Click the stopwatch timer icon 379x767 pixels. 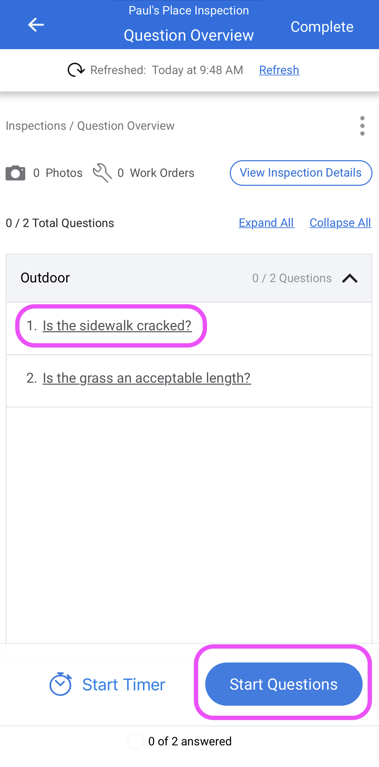point(61,684)
